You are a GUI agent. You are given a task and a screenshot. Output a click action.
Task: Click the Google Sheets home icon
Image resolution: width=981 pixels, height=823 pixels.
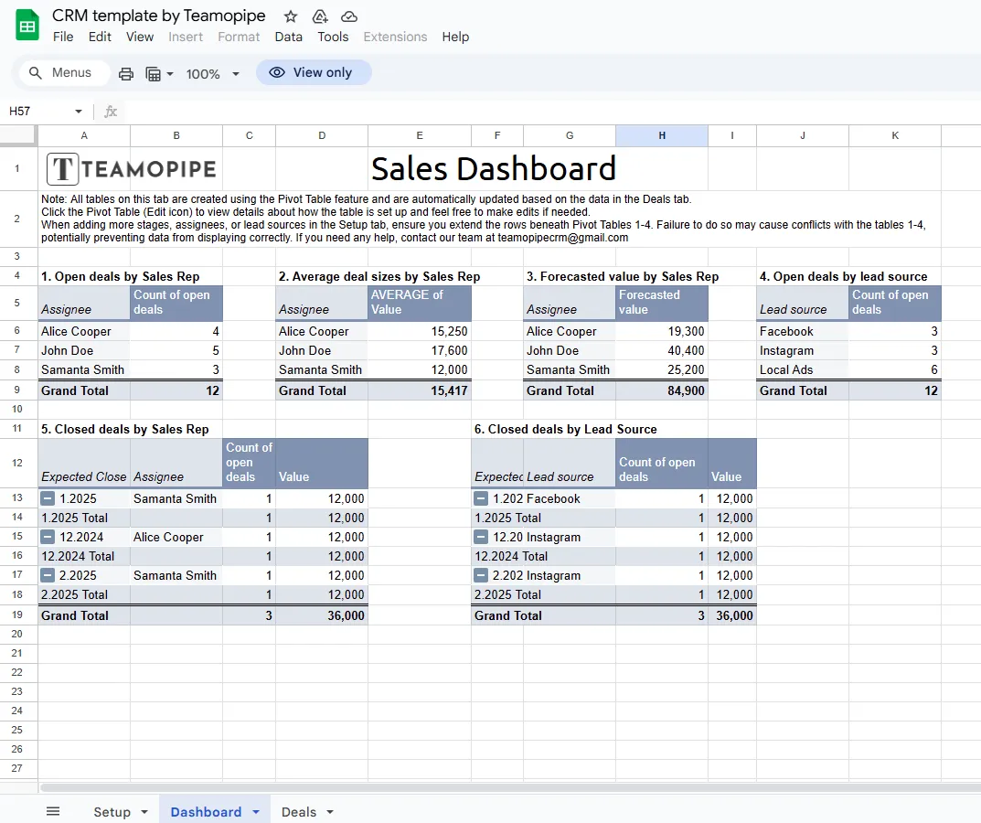pyautogui.click(x=27, y=26)
